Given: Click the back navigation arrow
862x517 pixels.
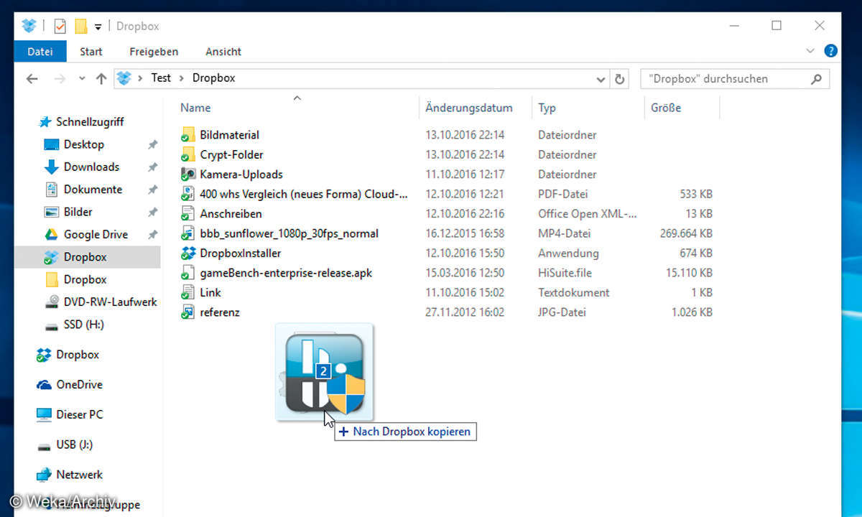Looking at the screenshot, I should click(x=32, y=79).
